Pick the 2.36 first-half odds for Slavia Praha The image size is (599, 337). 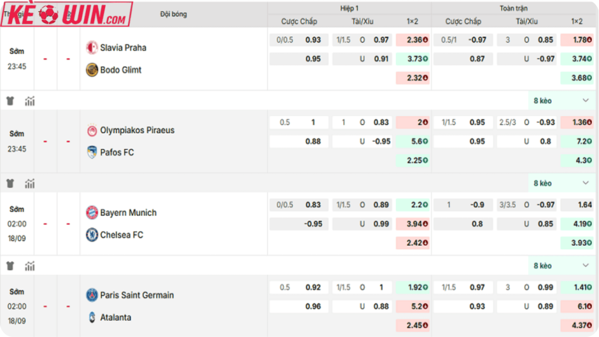(x=412, y=40)
